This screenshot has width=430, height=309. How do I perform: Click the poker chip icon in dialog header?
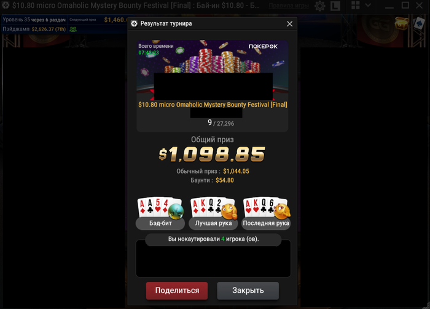pyautogui.click(x=134, y=24)
